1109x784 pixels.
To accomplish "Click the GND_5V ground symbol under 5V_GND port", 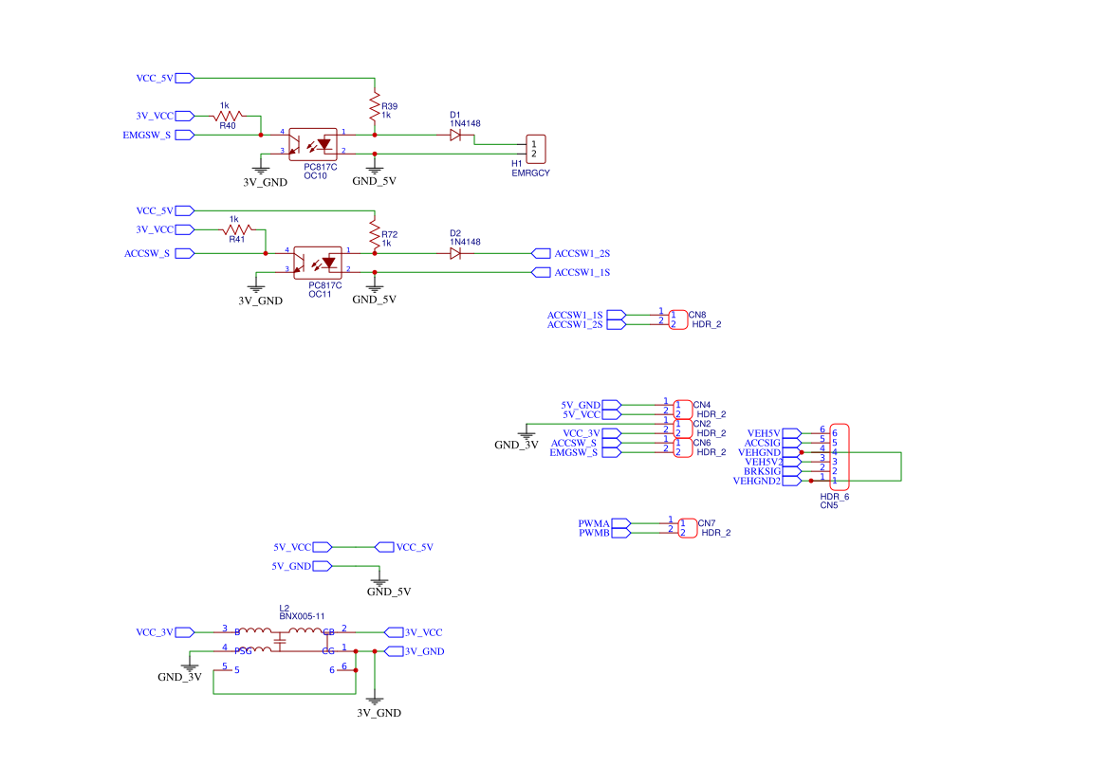I will click(x=379, y=581).
